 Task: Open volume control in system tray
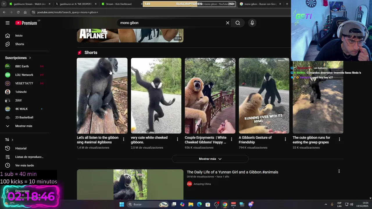[351, 204]
